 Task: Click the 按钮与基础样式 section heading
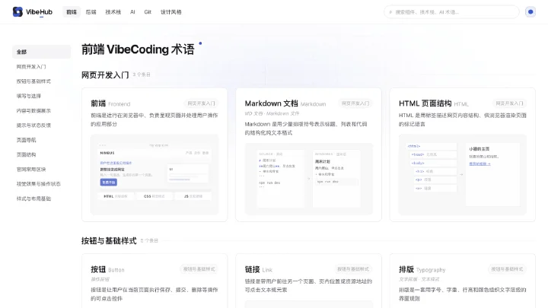point(109,240)
